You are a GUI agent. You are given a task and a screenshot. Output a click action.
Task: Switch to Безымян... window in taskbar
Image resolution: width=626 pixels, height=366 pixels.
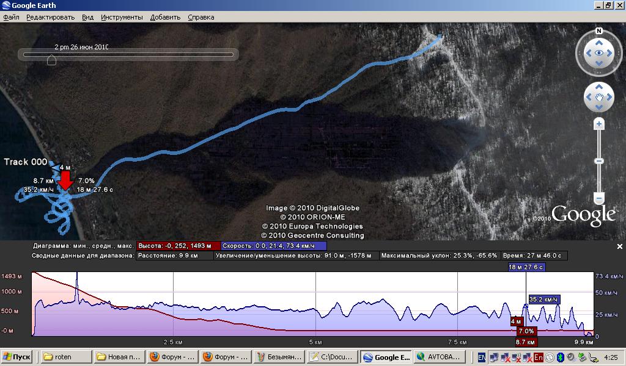pyautogui.click(x=280, y=357)
